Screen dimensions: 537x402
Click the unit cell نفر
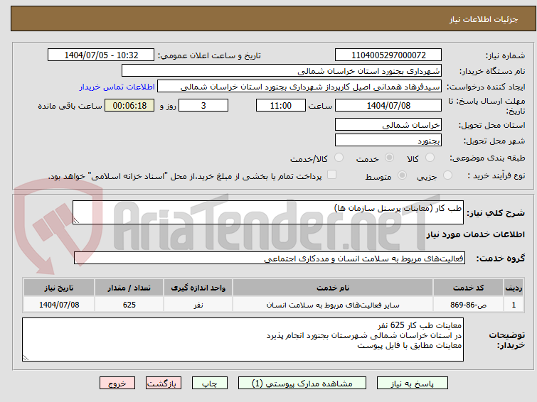click(x=198, y=305)
